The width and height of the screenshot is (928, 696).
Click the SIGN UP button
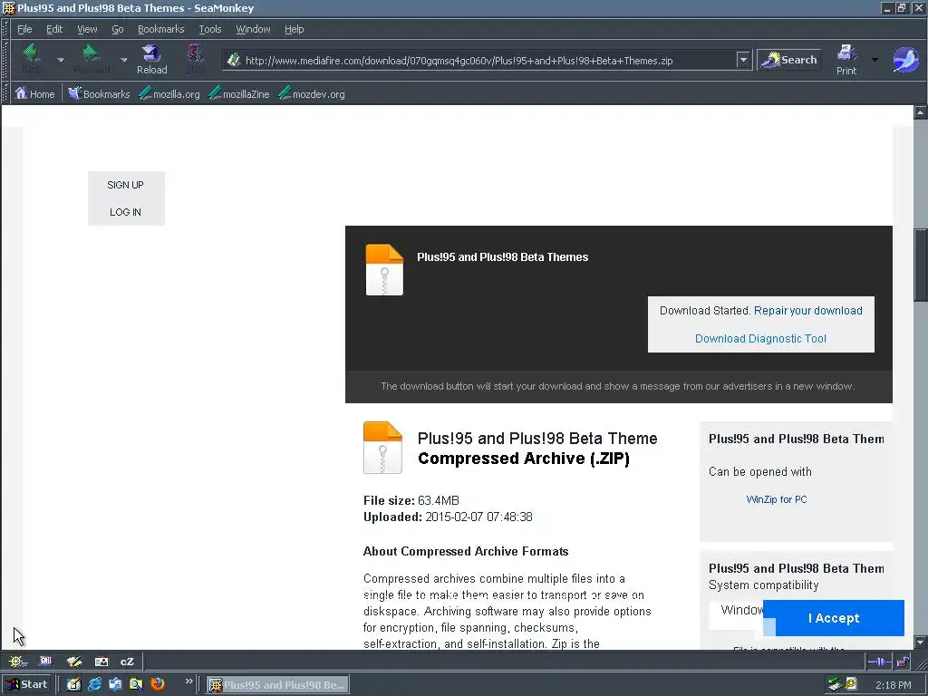click(x=125, y=185)
